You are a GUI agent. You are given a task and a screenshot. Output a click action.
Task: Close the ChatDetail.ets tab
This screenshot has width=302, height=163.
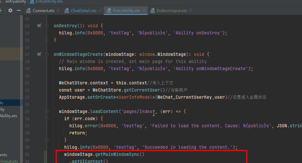point(100,11)
